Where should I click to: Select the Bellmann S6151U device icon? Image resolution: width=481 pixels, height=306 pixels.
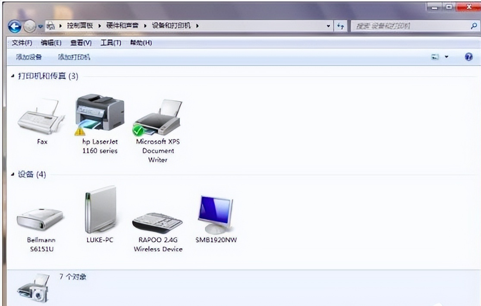coord(41,220)
